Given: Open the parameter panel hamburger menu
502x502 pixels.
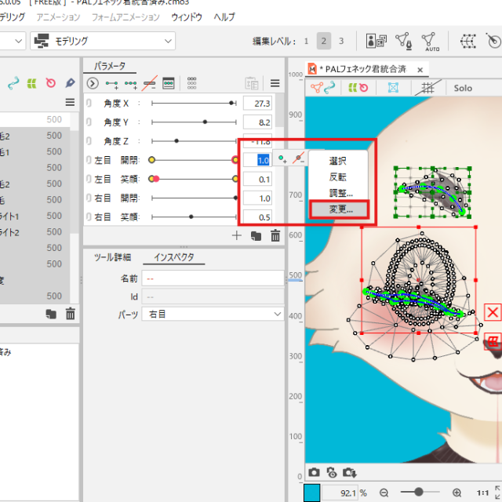Looking at the screenshot, I should tap(275, 83).
